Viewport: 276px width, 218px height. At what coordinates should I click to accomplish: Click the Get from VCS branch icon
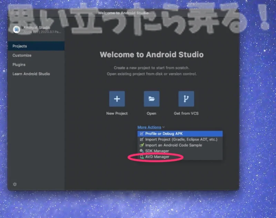pyautogui.click(x=186, y=99)
